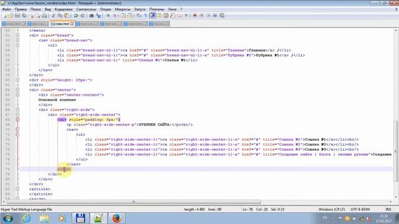The image size is (399, 224).
Task: Click the Copy toolbar icon
Action: pos(60,16)
